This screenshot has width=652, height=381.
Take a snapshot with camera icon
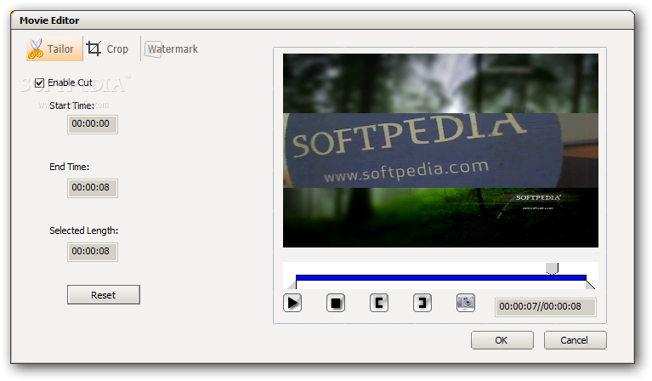tap(466, 303)
